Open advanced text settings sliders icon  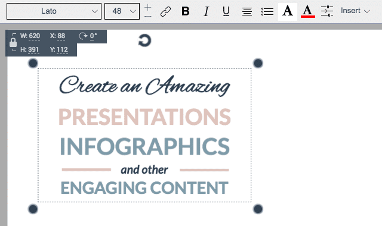point(327,11)
